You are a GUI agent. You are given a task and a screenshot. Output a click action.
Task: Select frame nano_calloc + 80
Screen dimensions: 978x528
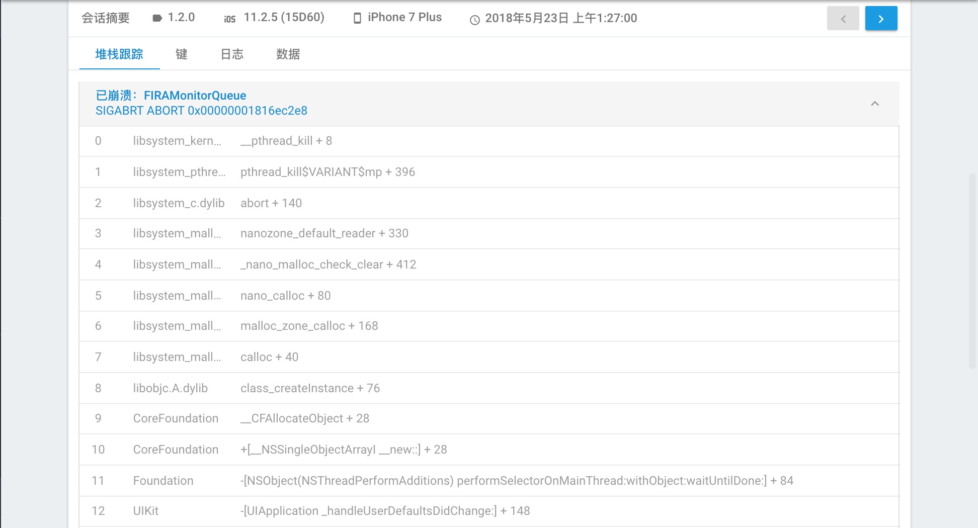point(489,296)
